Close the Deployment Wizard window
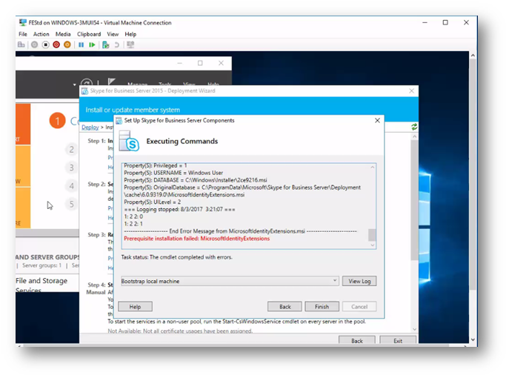The height and width of the screenshot is (378, 509). 412,91
